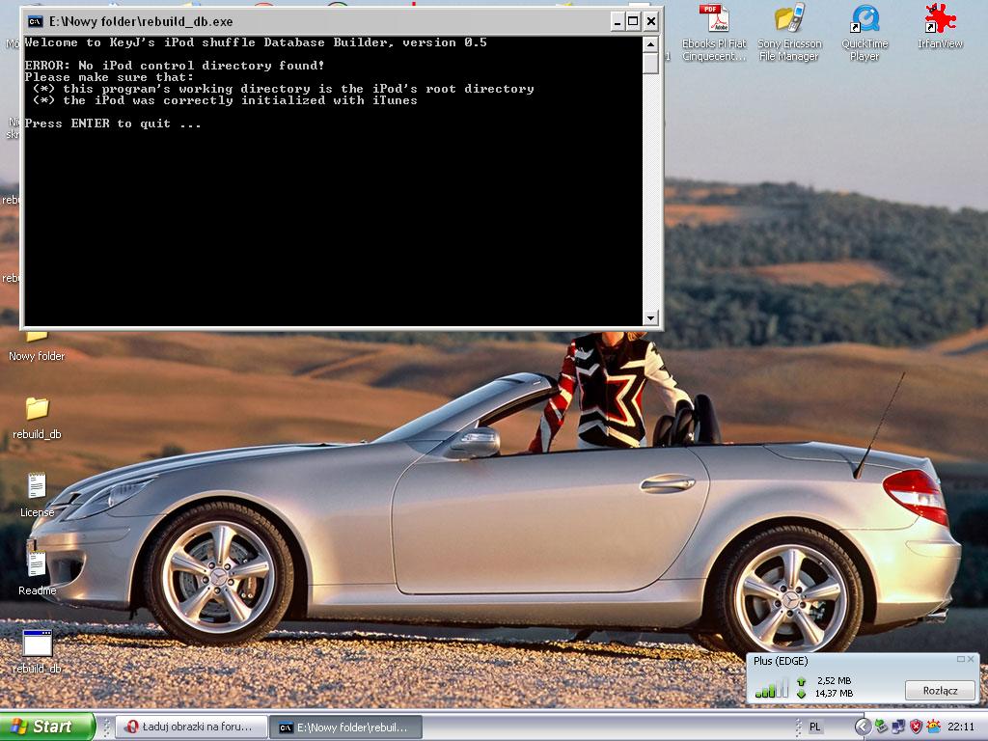Close the rebuild_db.exe console window
This screenshot has height=741, width=988.
coord(651,22)
